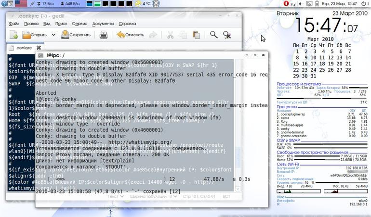Click the Paste clipboard icon

tap(196, 35)
